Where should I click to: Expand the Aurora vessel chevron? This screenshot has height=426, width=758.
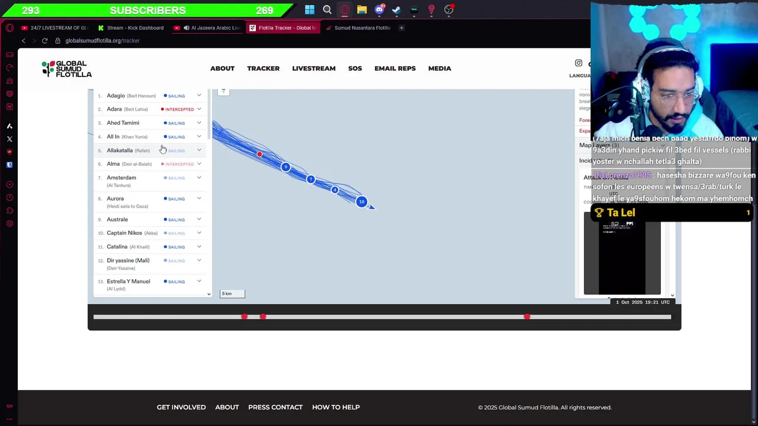(199, 199)
